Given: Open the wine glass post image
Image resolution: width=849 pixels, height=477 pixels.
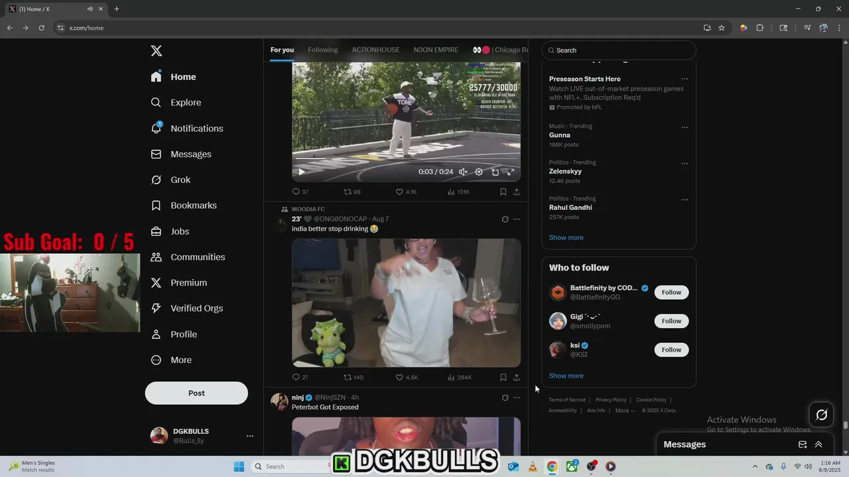Looking at the screenshot, I should click(x=406, y=303).
